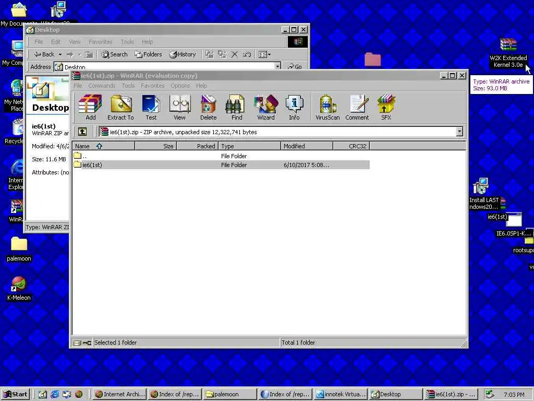This screenshot has height=401, width=534.
Task: Click the Add icon in WinRAR toolbar
Action: (x=90, y=108)
